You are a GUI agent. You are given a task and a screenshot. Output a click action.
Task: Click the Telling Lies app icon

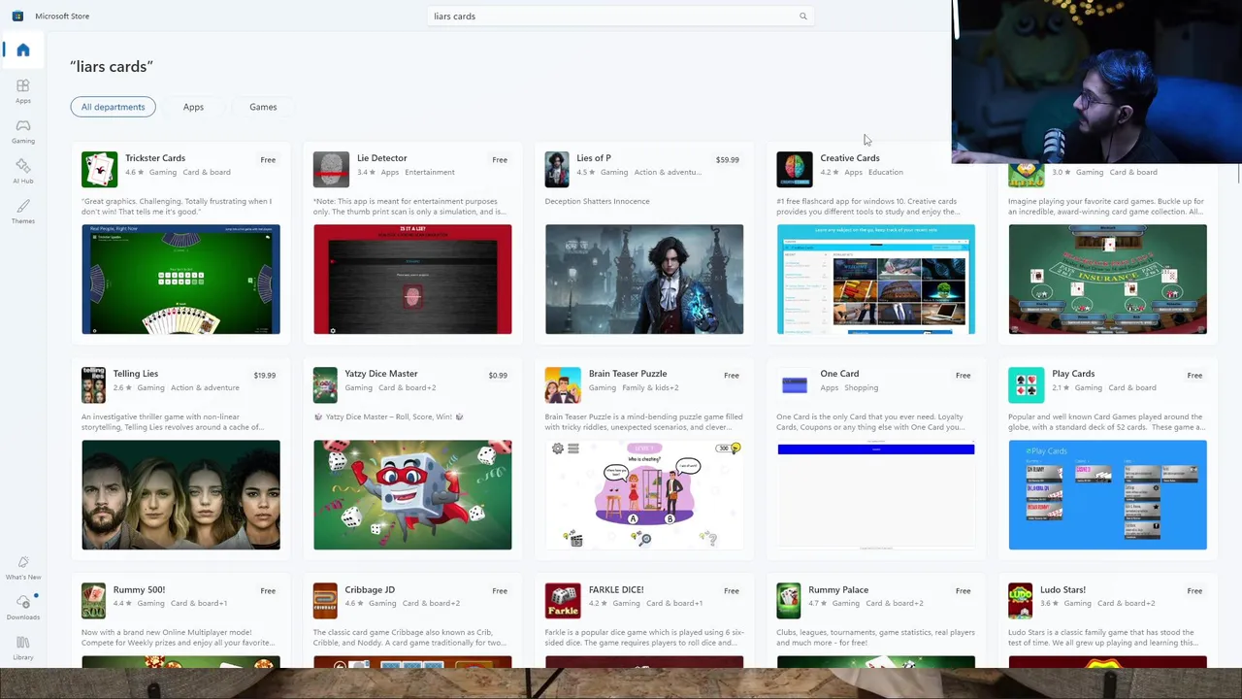coord(93,384)
